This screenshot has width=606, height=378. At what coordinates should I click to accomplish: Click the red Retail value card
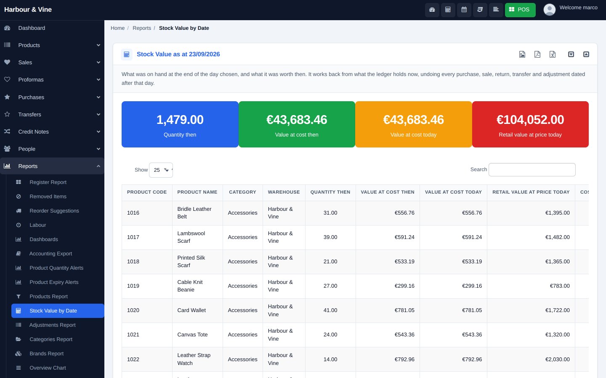[530, 124]
